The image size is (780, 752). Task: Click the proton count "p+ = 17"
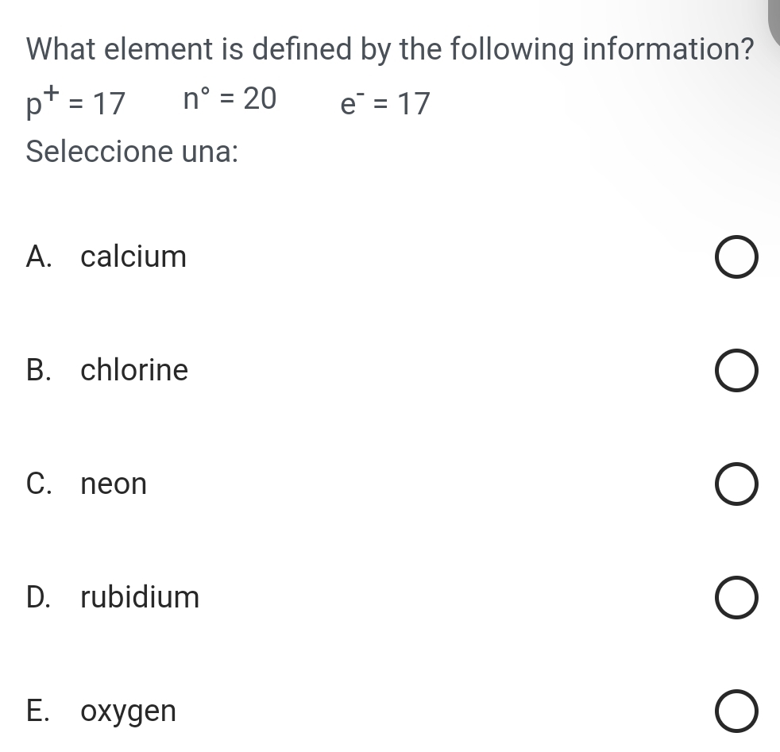(x=75, y=102)
